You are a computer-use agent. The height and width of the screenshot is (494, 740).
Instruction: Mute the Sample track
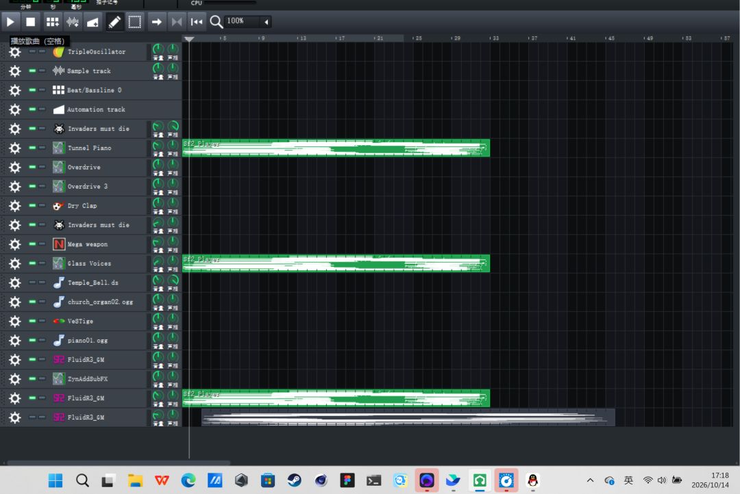point(32,70)
